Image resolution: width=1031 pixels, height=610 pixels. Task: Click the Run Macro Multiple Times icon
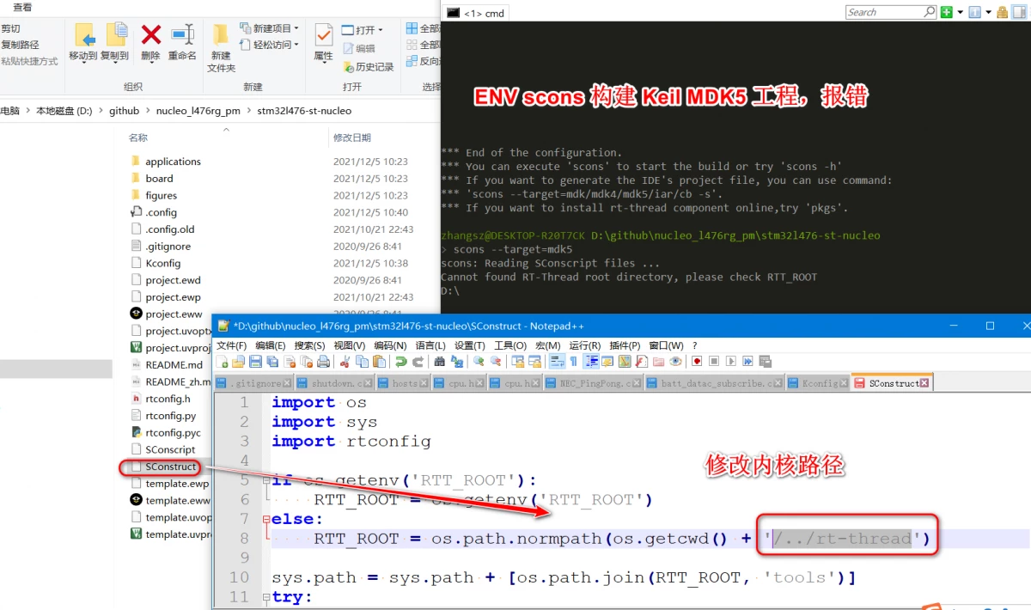coord(747,362)
